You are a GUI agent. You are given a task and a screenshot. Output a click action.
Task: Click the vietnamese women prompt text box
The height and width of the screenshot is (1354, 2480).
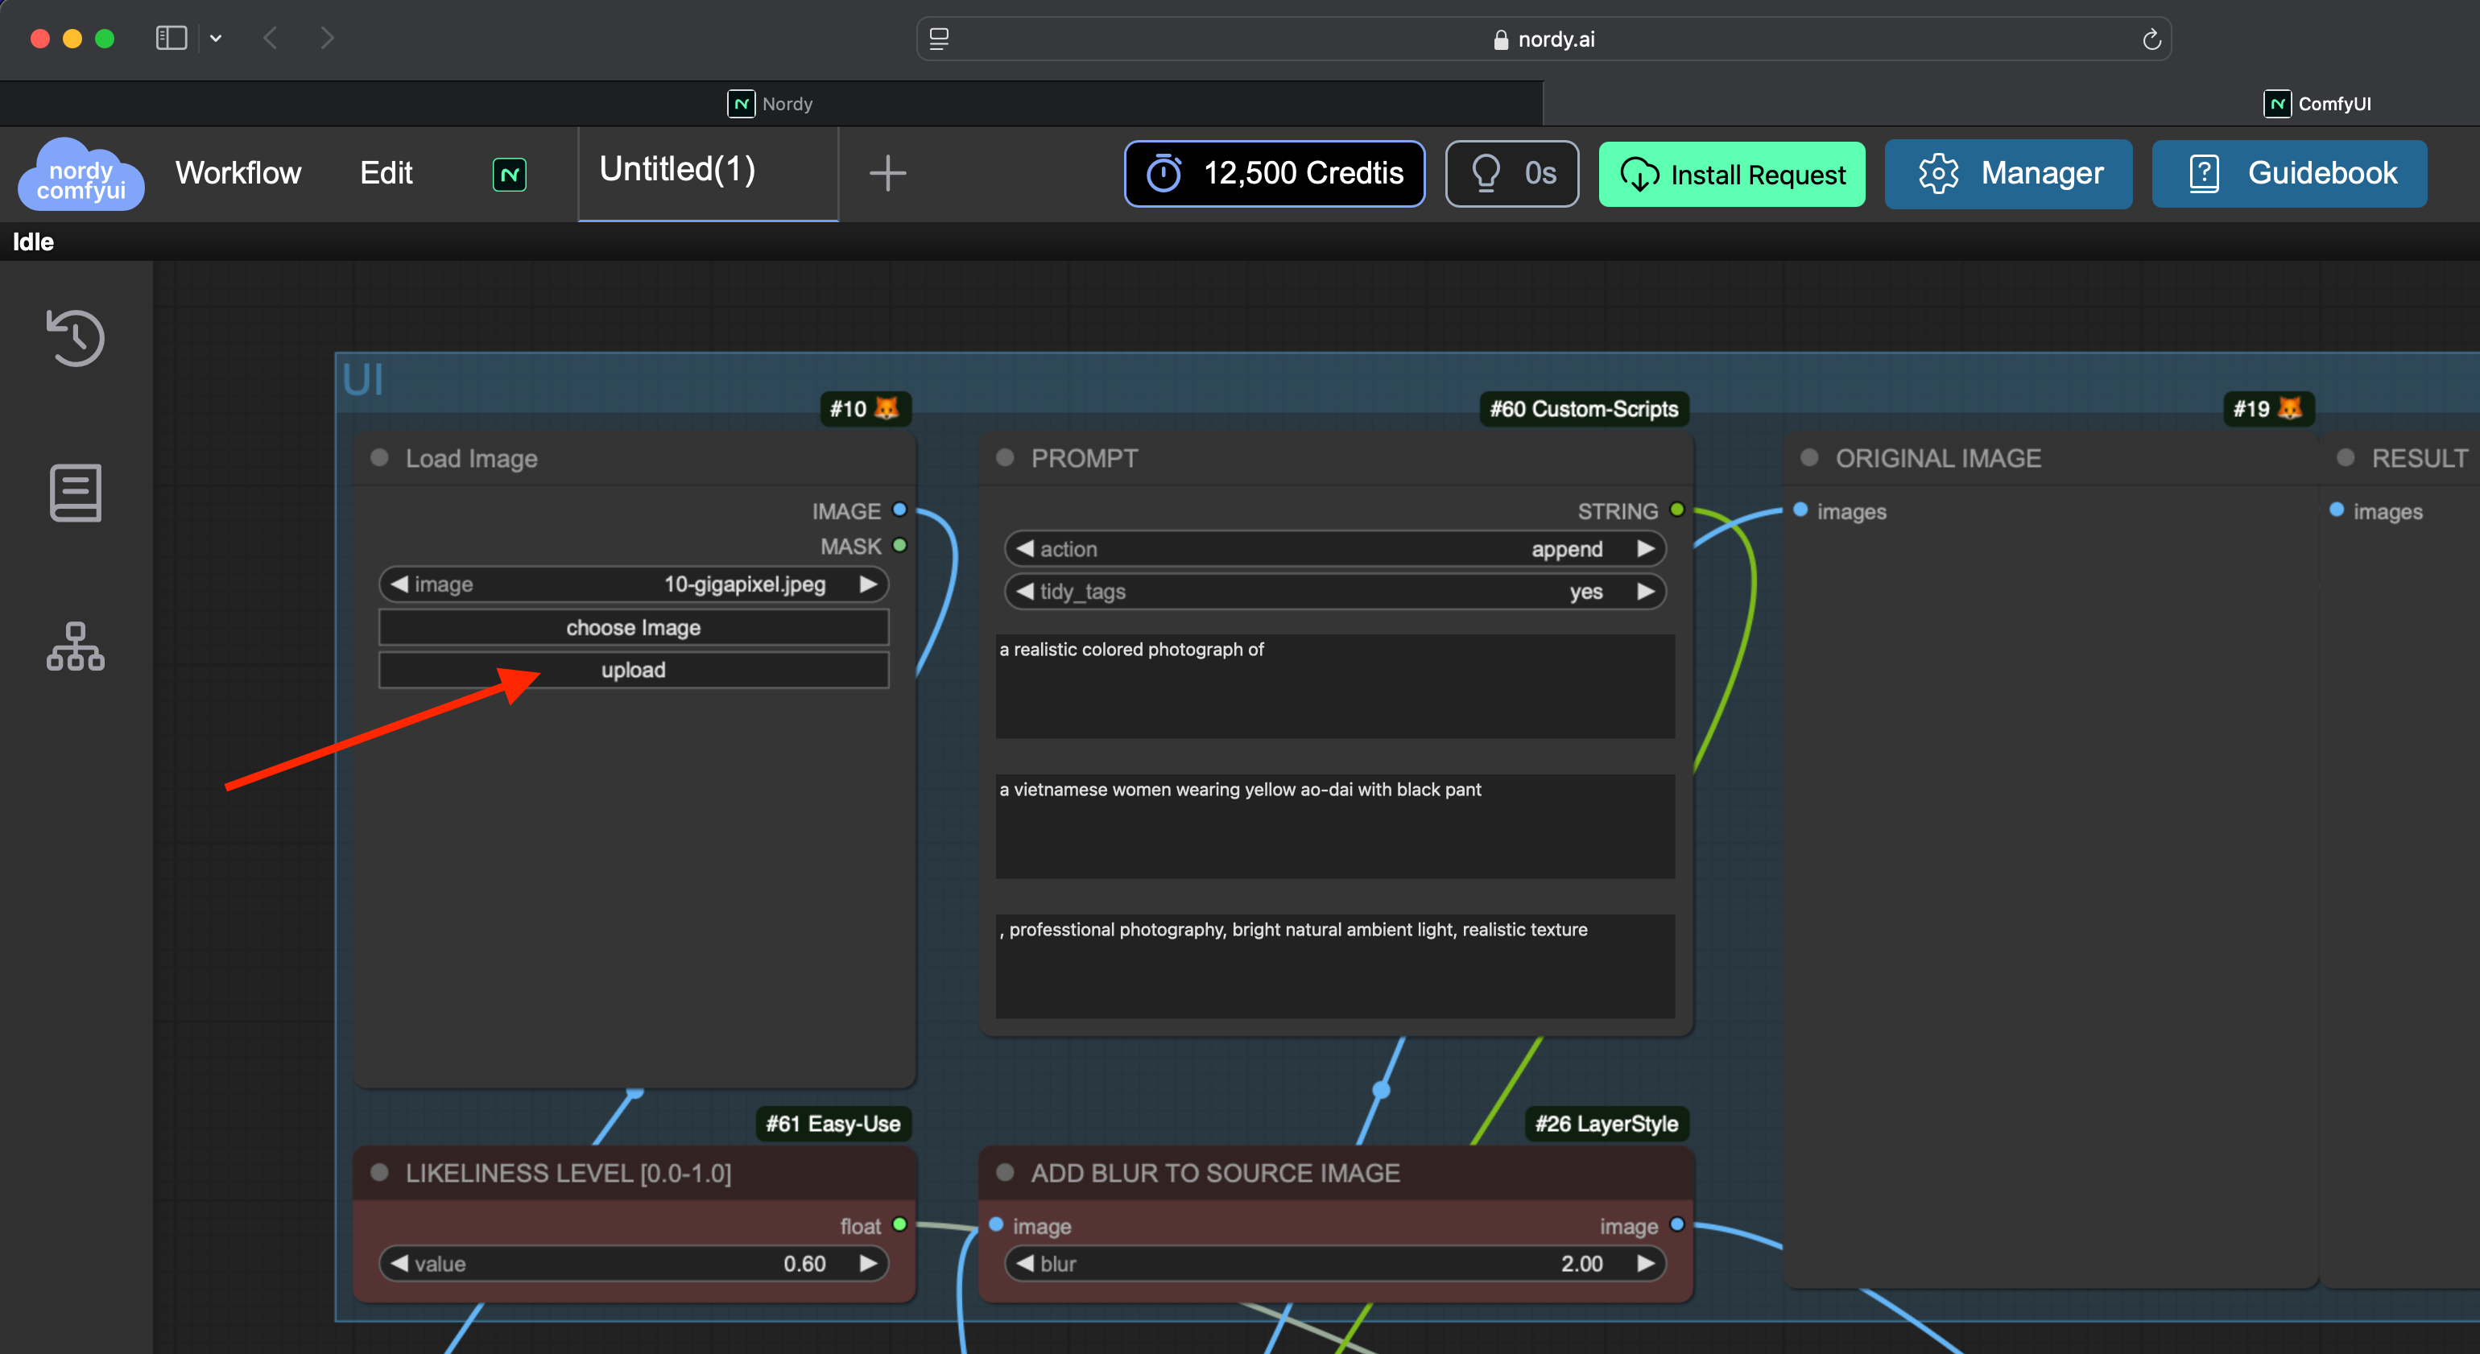tap(1334, 826)
